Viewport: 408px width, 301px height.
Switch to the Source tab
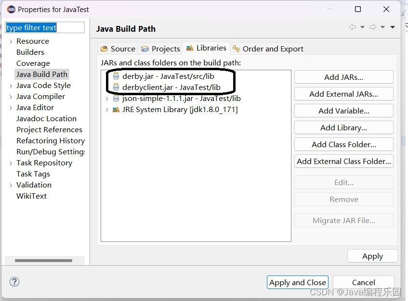coord(118,49)
